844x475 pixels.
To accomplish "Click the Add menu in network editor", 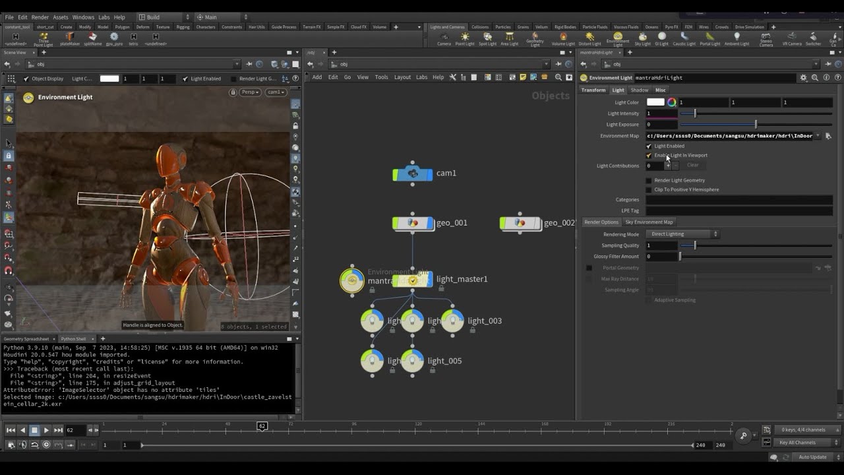I will tap(317, 77).
